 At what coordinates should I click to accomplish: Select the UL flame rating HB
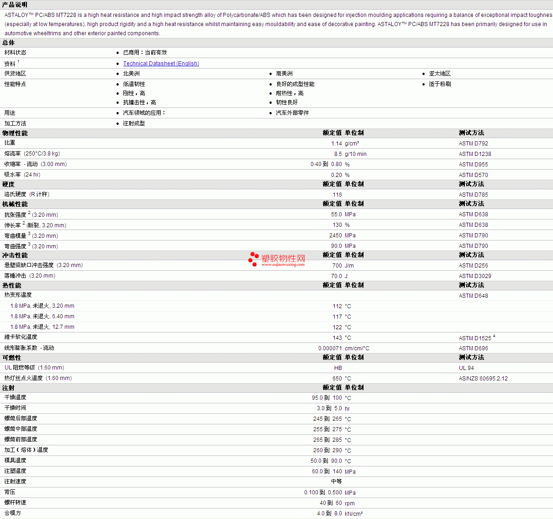coord(338,368)
